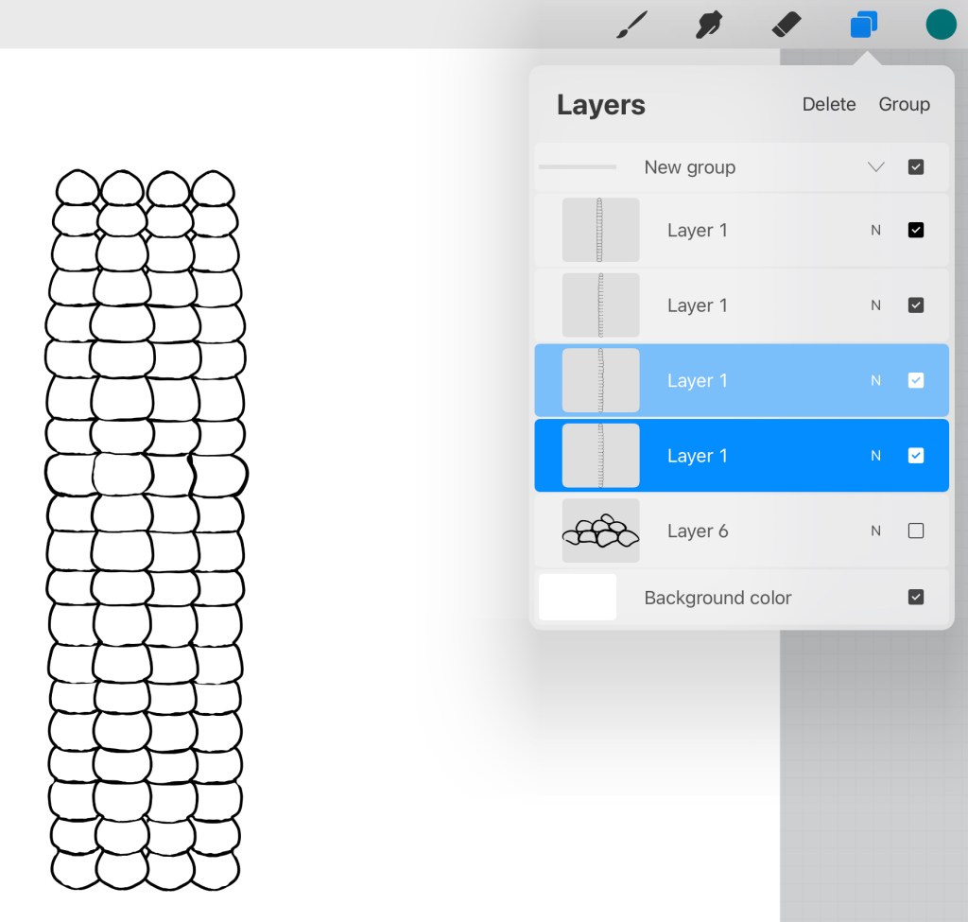Image resolution: width=968 pixels, height=922 pixels.
Task: Select the New group title
Action: [x=689, y=167]
